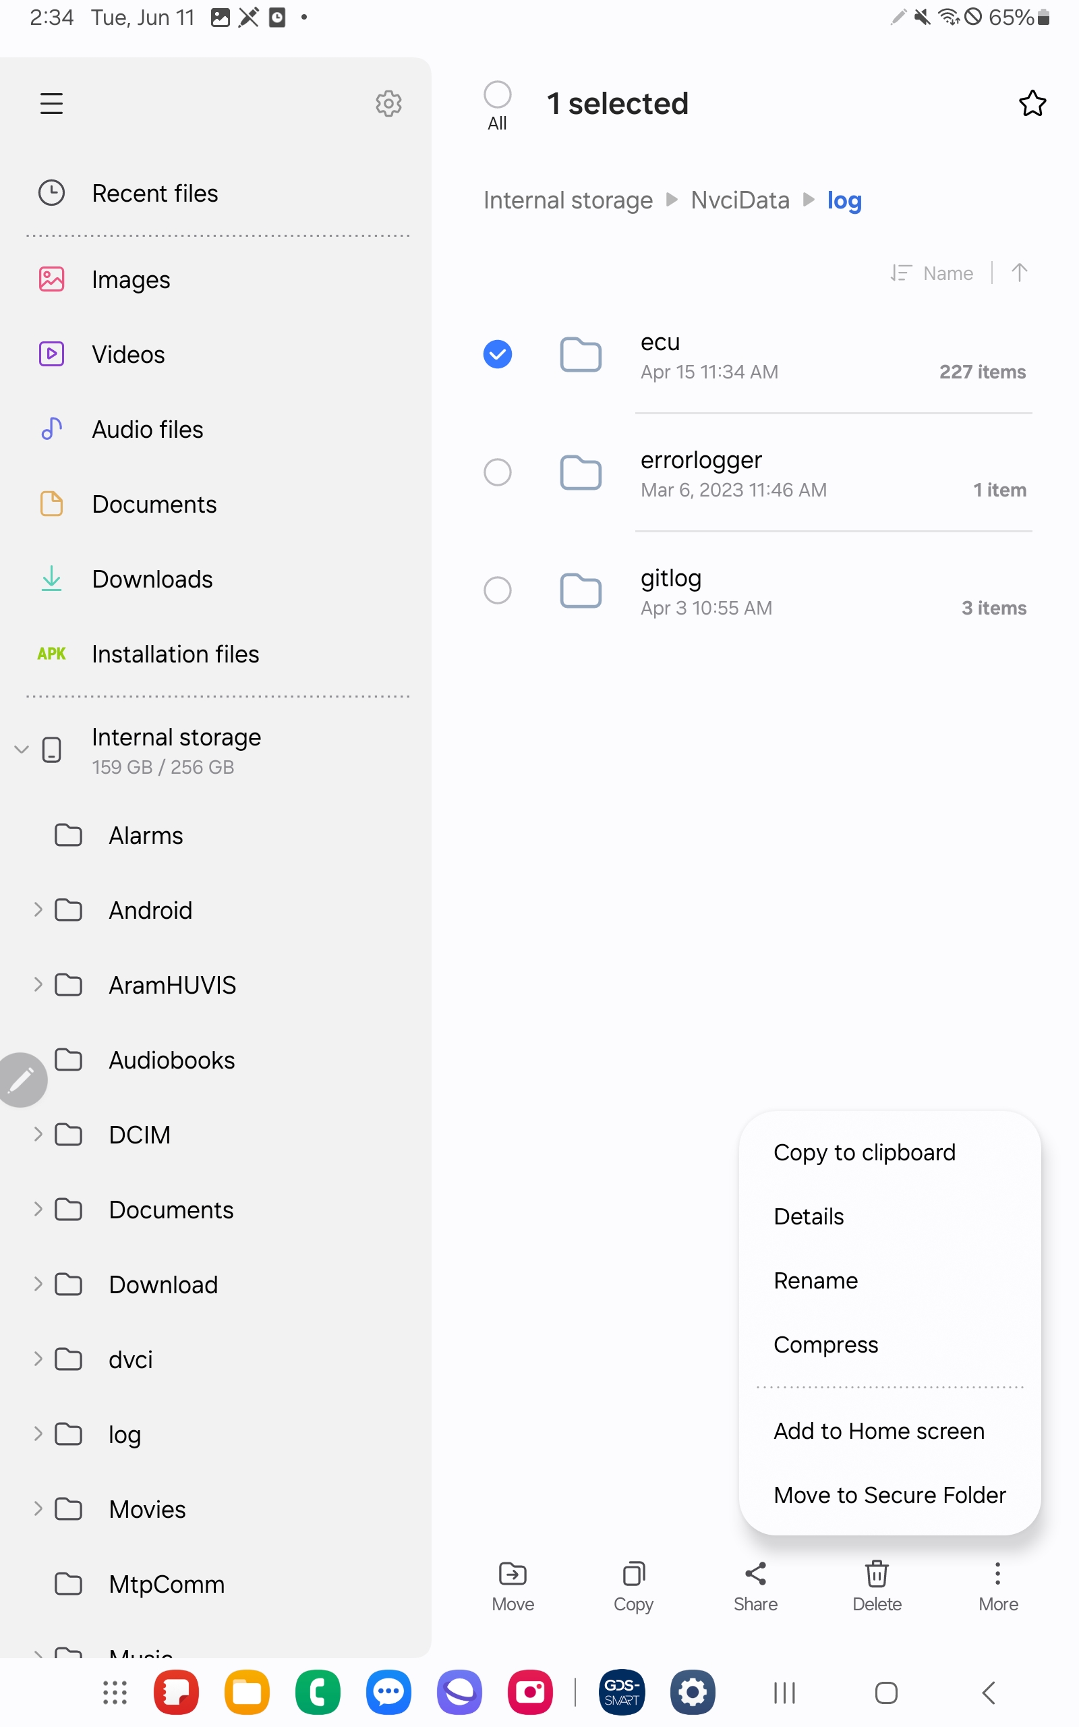Toggle ascending sort order arrow

(1019, 273)
